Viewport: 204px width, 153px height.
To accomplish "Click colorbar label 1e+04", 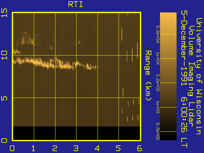I will pos(158,58).
